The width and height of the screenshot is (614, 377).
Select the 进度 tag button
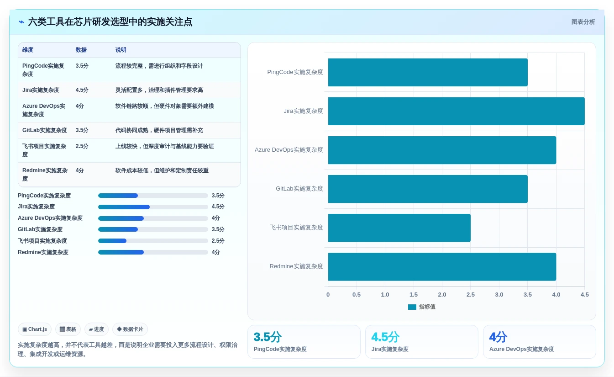pyautogui.click(x=96, y=329)
